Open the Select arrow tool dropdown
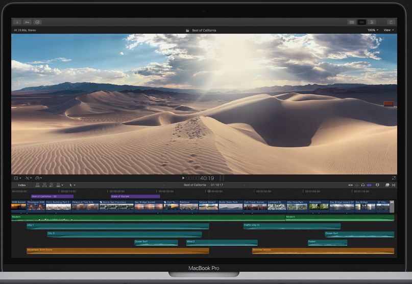 coord(72,185)
